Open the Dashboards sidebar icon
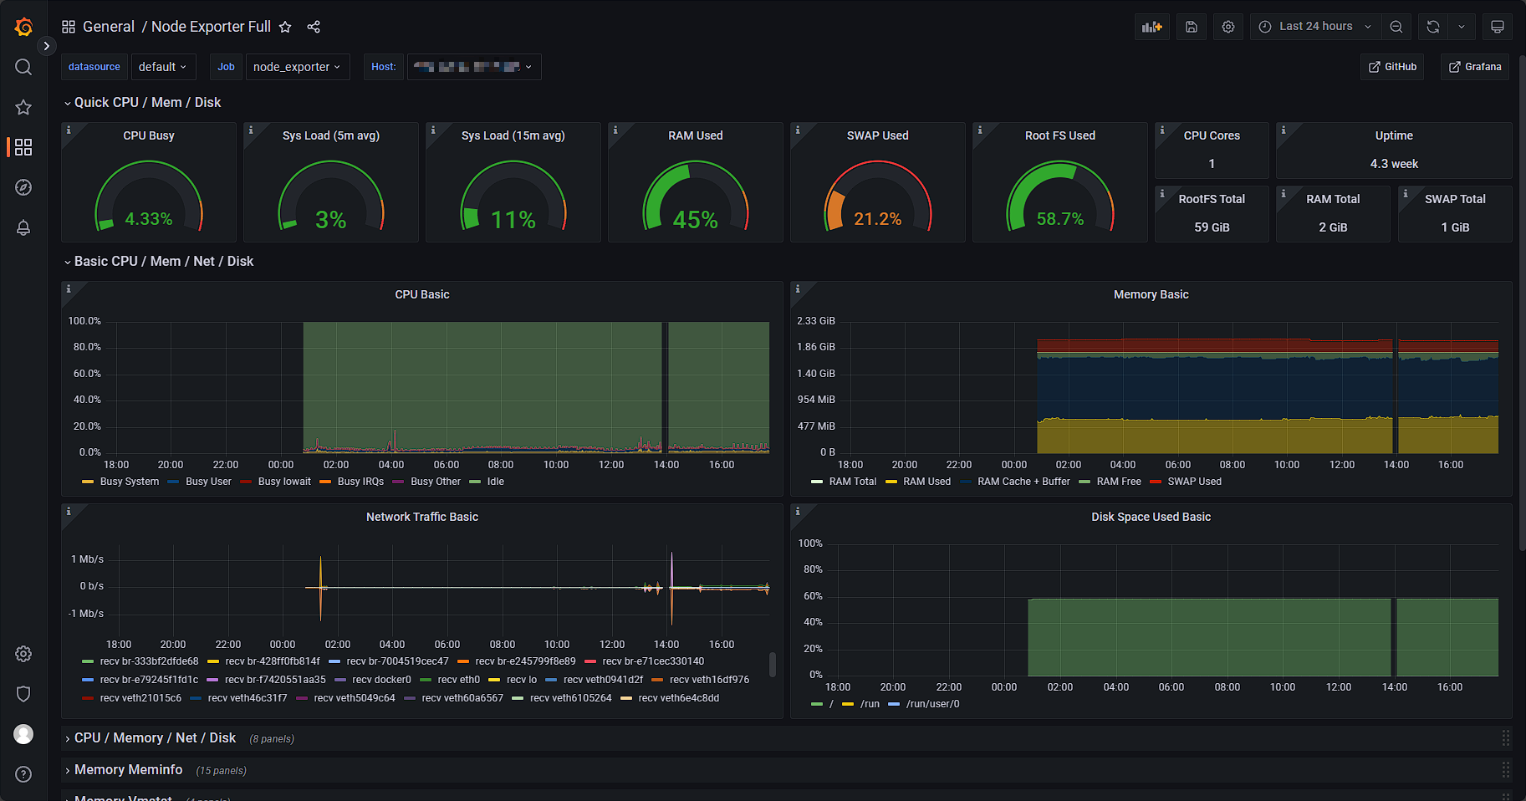This screenshot has height=801, width=1526. [23, 147]
